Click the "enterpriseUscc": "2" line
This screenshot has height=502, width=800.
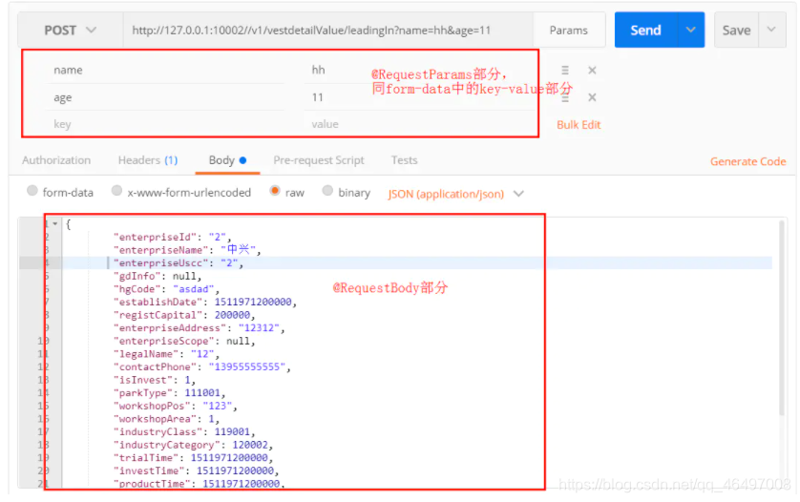[179, 262]
